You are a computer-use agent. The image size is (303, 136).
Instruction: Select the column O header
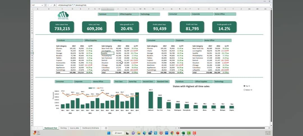(153, 9)
